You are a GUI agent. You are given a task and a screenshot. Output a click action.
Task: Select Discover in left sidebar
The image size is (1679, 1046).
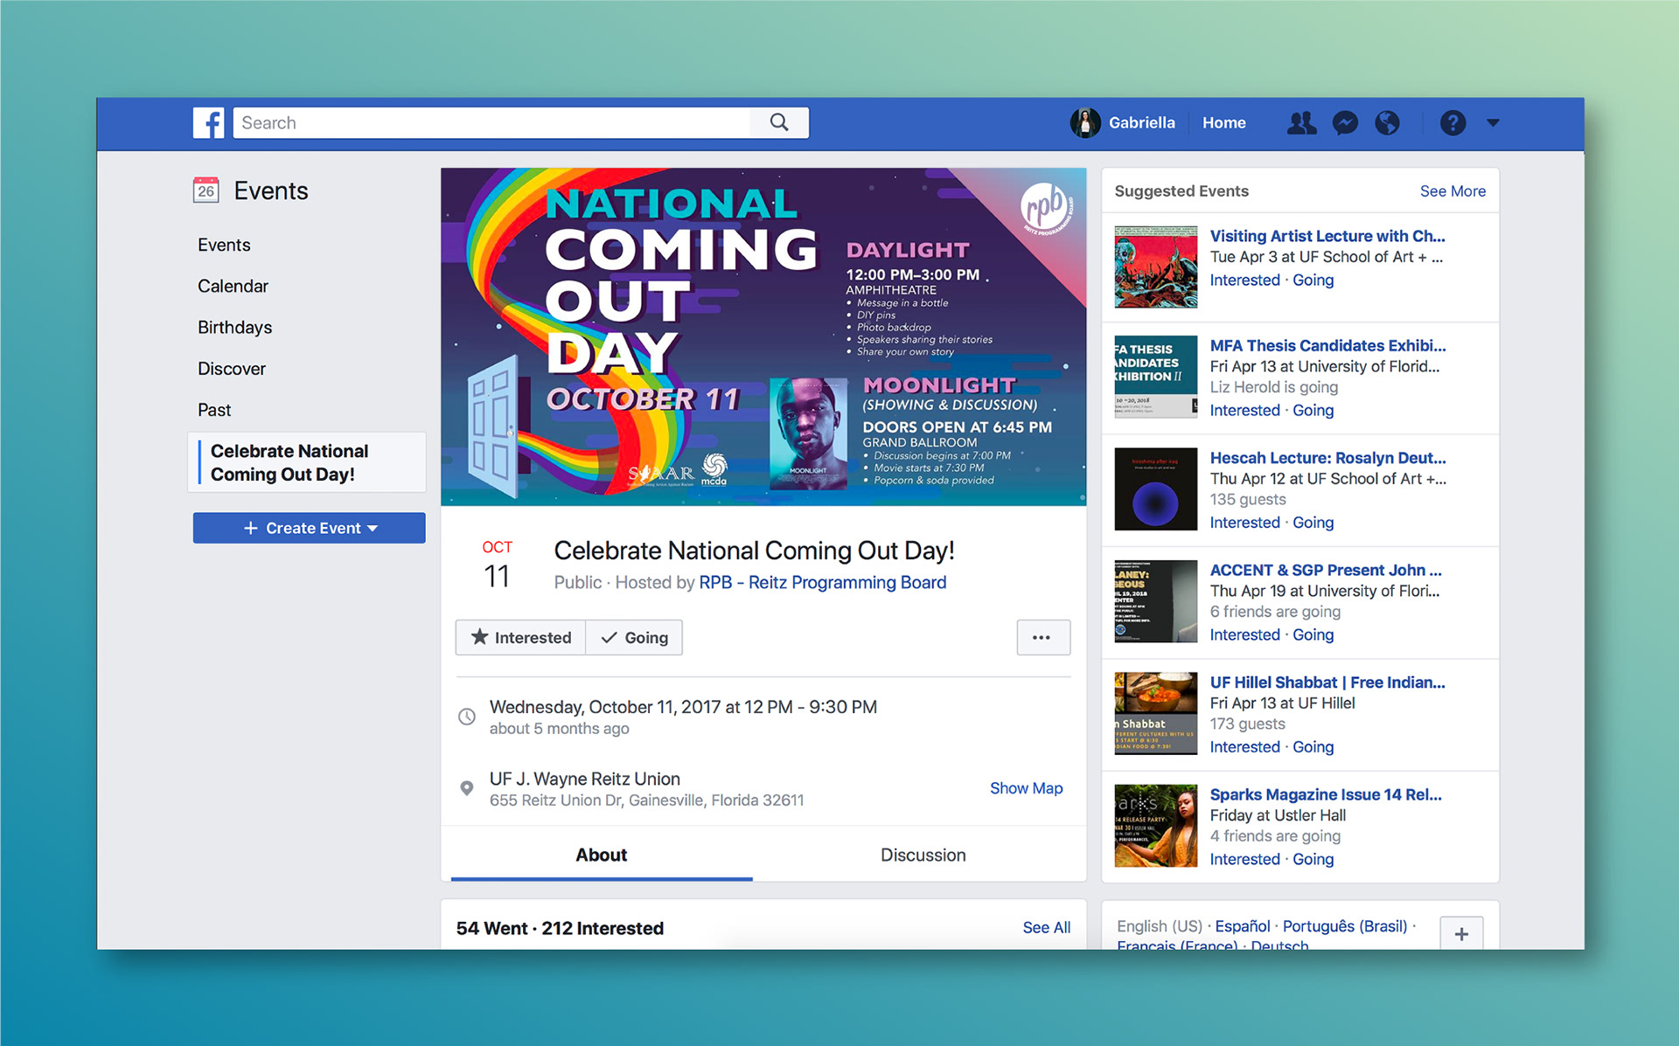coord(232,369)
